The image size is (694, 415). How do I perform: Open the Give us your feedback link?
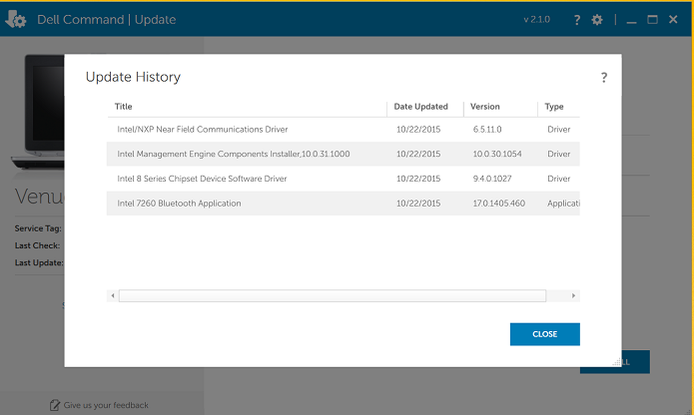(106, 405)
